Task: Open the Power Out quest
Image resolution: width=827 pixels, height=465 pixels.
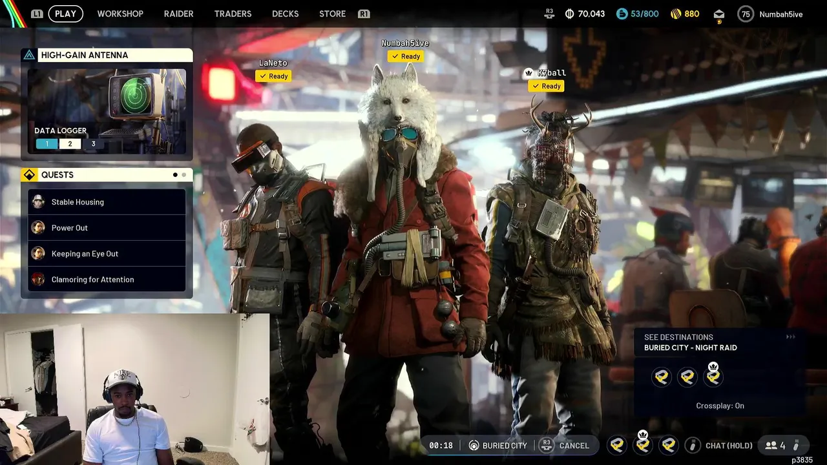Action: click(107, 228)
